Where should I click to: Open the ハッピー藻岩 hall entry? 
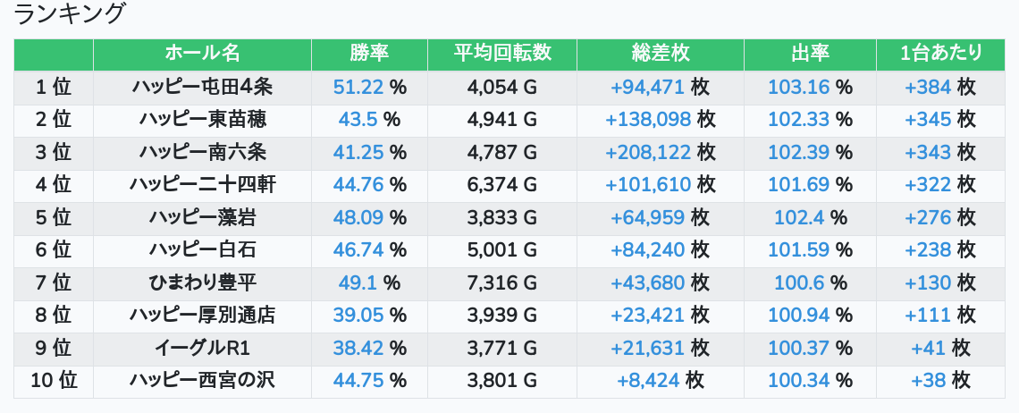point(202,217)
